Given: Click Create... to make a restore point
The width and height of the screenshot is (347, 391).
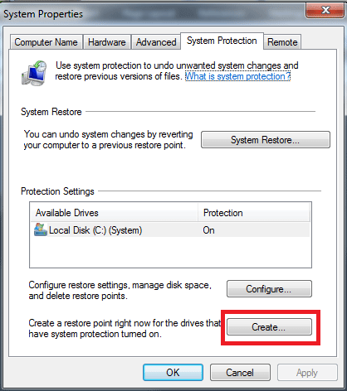Looking at the screenshot, I should pos(269,327).
